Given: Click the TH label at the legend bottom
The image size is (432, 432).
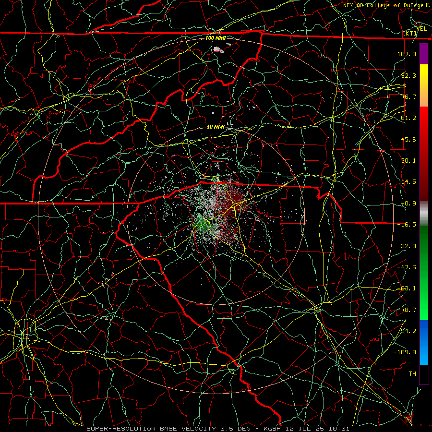Looking at the screenshot, I should pyautogui.click(x=412, y=374).
